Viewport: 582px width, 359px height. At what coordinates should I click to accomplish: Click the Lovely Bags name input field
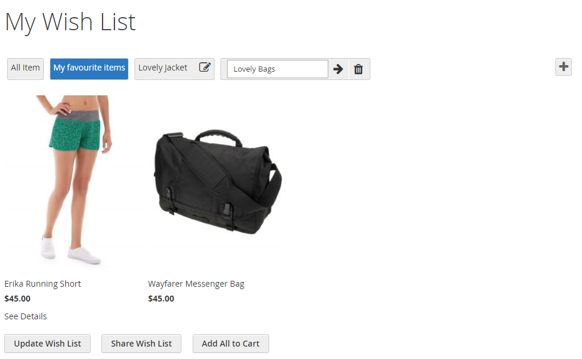(x=277, y=69)
